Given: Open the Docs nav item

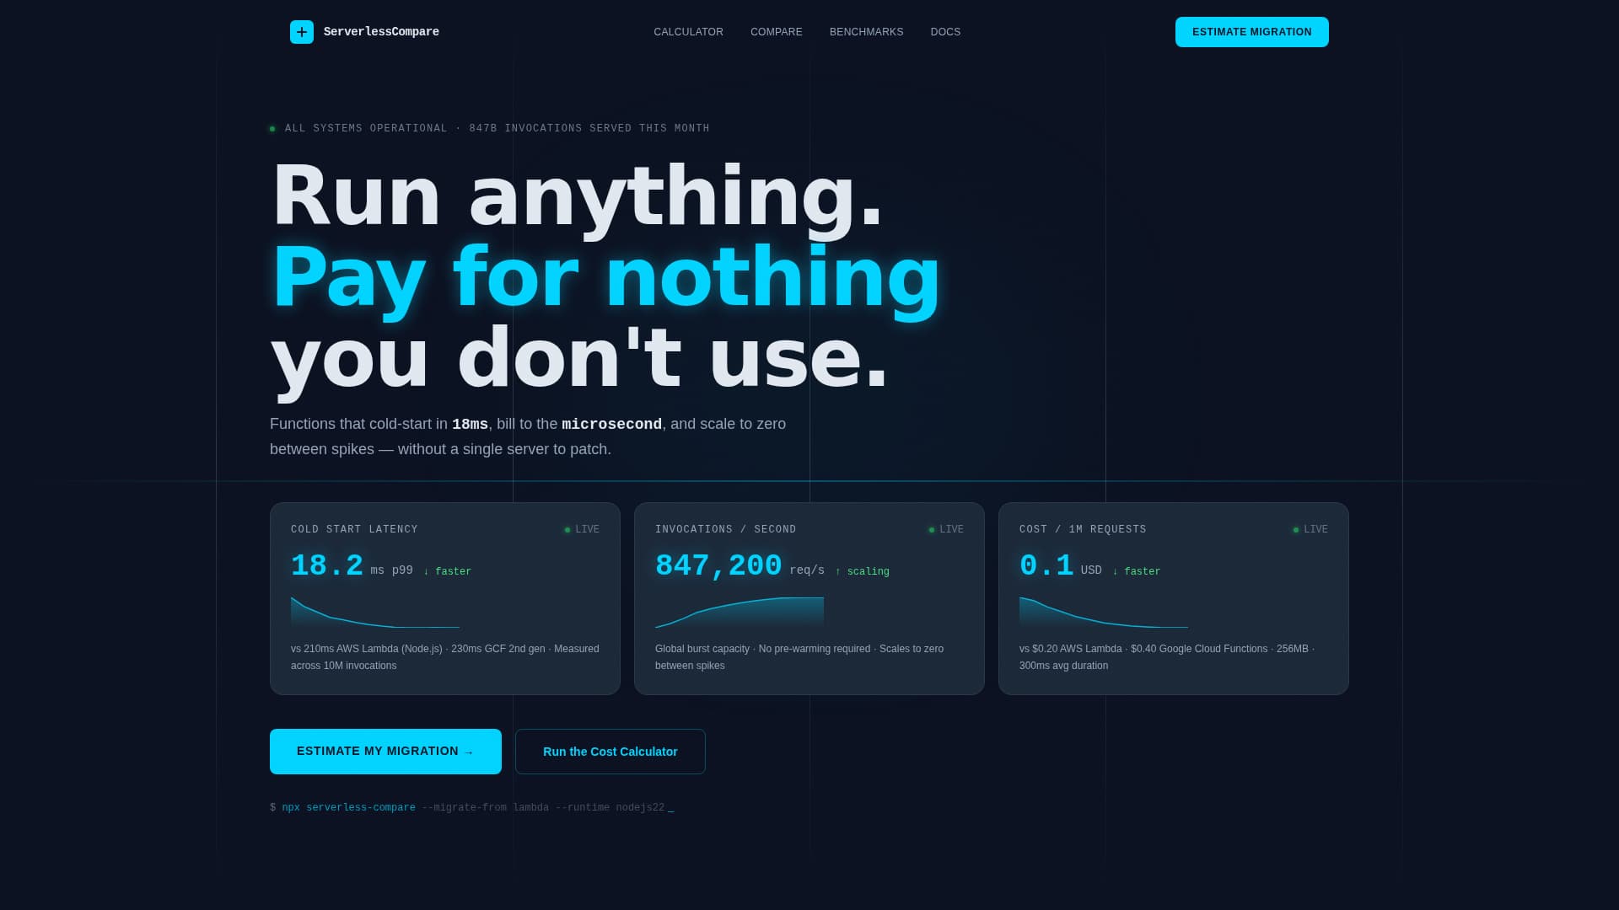Looking at the screenshot, I should pos(945,32).
